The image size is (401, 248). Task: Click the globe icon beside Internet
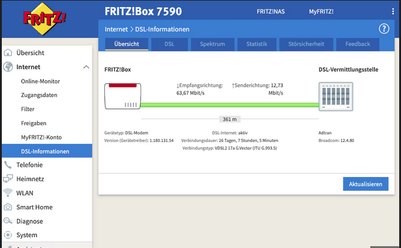click(8, 67)
